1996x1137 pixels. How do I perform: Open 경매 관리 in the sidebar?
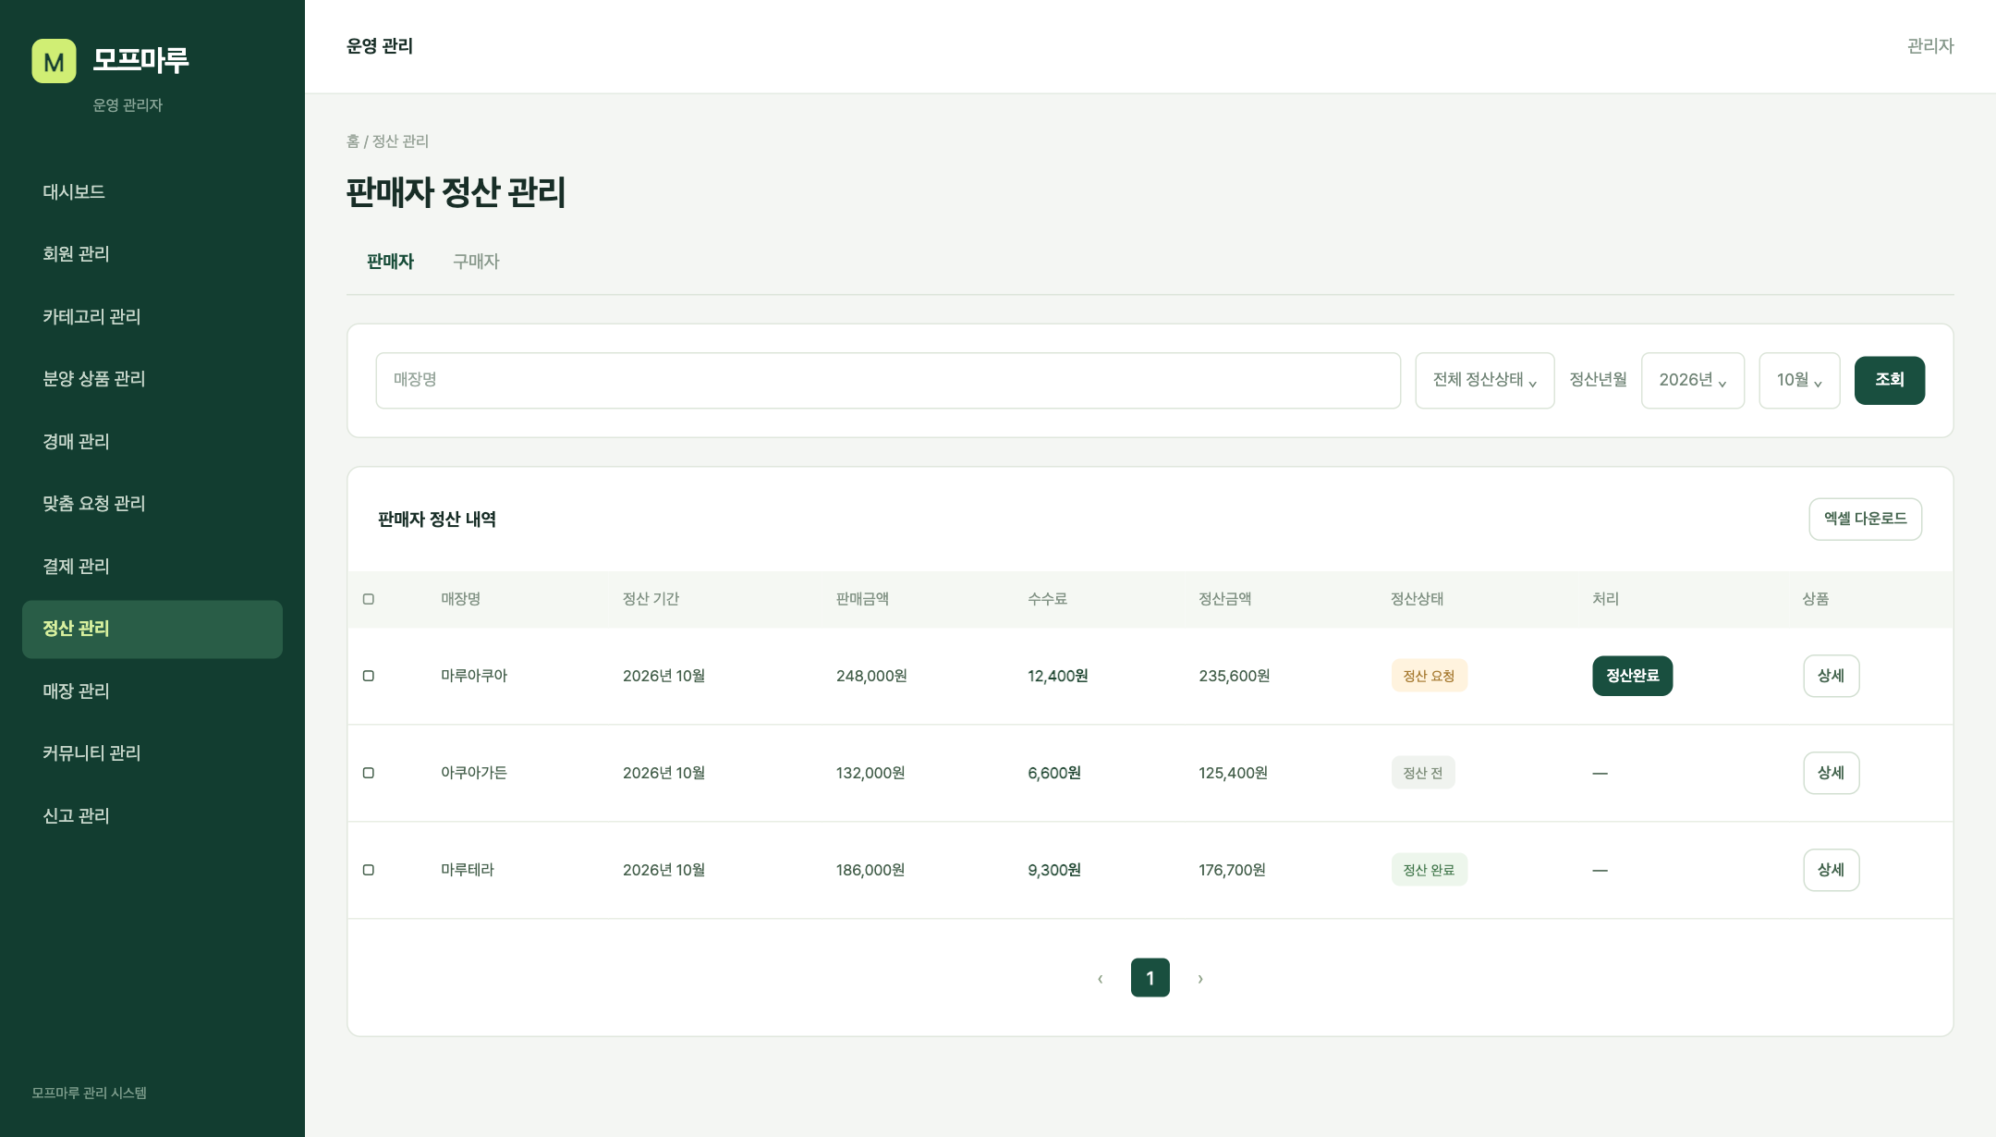tap(152, 442)
